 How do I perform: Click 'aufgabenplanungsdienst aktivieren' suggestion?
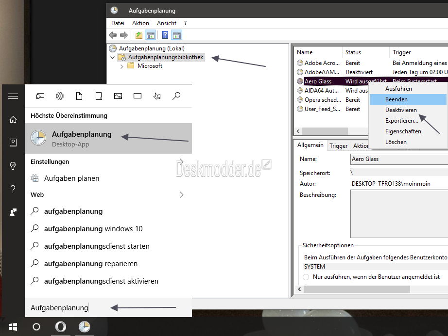(x=108, y=281)
